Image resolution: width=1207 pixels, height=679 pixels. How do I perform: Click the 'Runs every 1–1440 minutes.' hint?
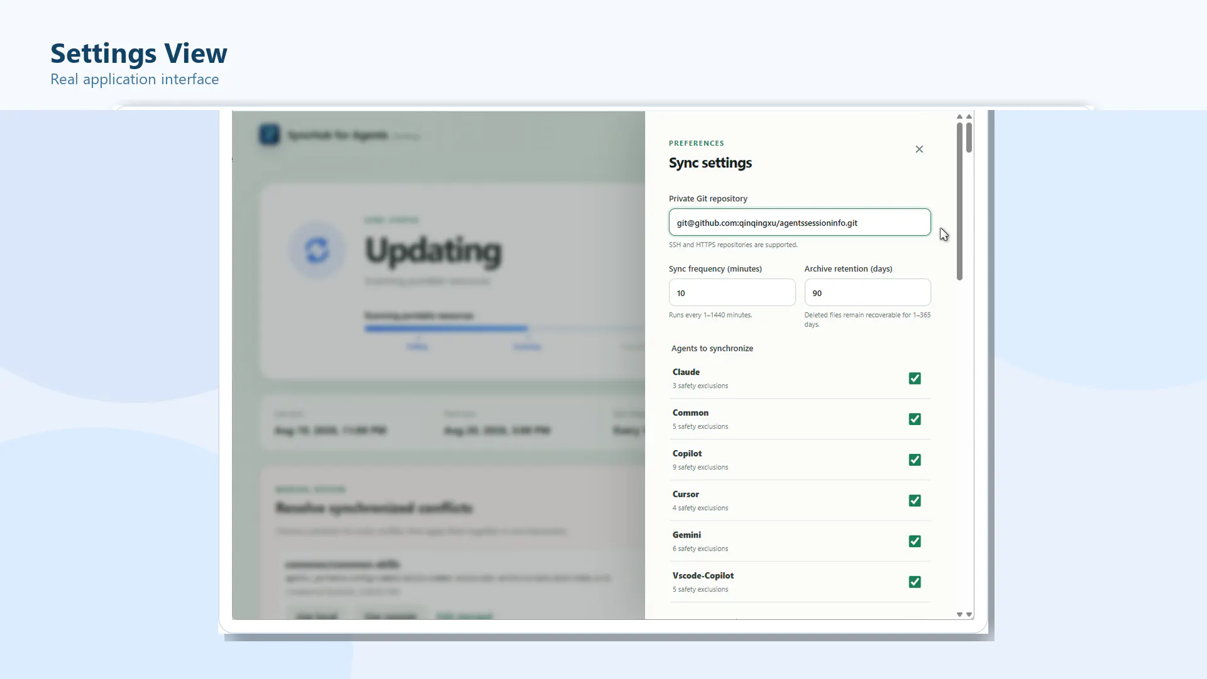[710, 315]
